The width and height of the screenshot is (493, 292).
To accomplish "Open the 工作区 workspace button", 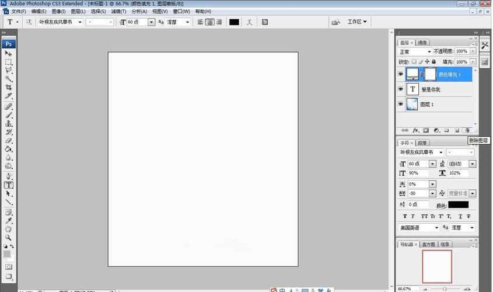I will pyautogui.click(x=357, y=22).
